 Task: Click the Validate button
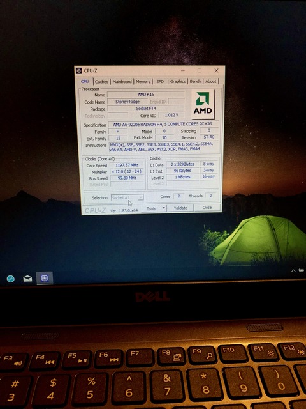[180, 208]
